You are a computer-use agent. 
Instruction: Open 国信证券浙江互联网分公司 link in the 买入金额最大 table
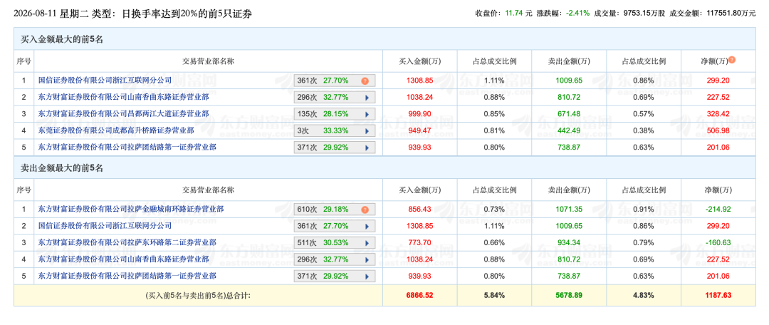(105, 80)
